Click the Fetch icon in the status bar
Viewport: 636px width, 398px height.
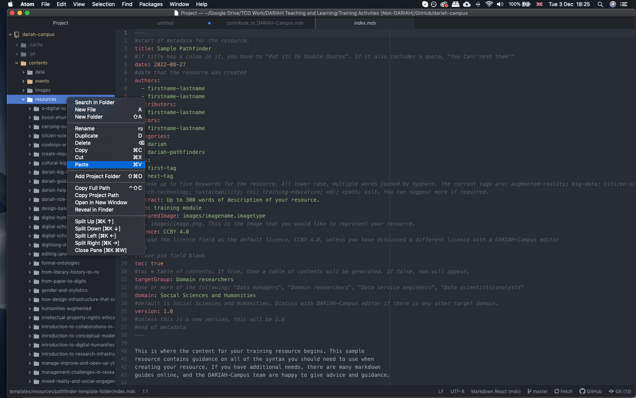(563, 391)
